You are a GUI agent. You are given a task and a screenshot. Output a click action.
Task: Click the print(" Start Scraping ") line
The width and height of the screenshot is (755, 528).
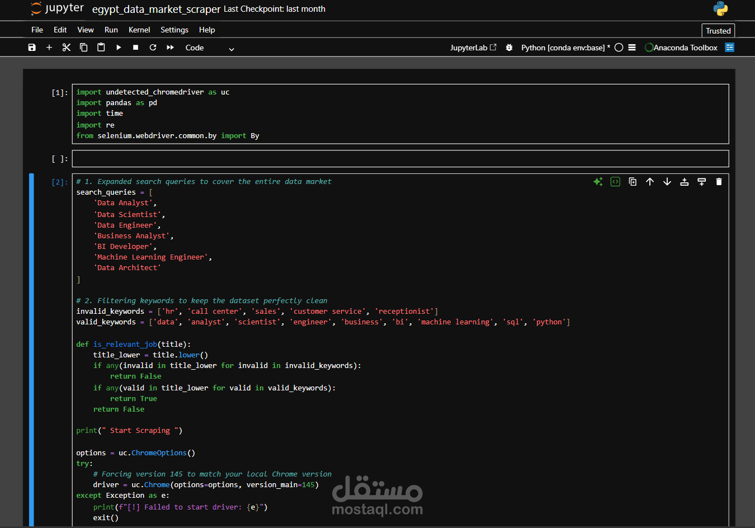pos(129,431)
